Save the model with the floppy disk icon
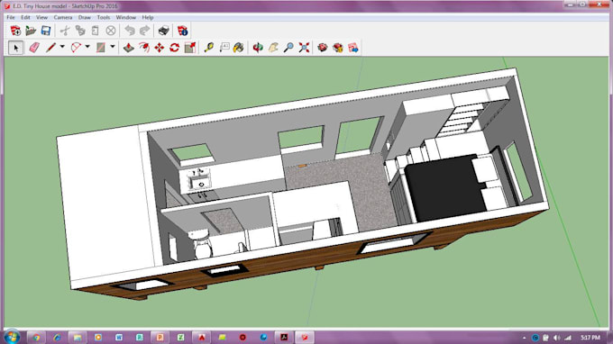 click(x=46, y=31)
